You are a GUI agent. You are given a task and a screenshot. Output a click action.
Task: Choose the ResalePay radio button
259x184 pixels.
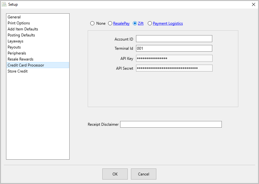[x=110, y=23]
